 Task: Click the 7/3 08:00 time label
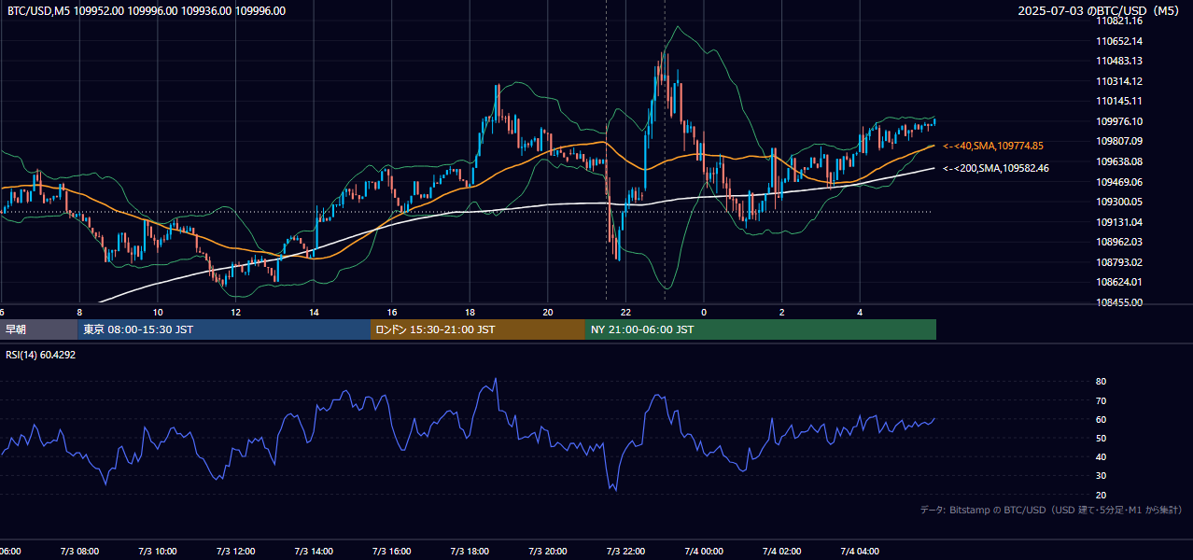(x=79, y=552)
